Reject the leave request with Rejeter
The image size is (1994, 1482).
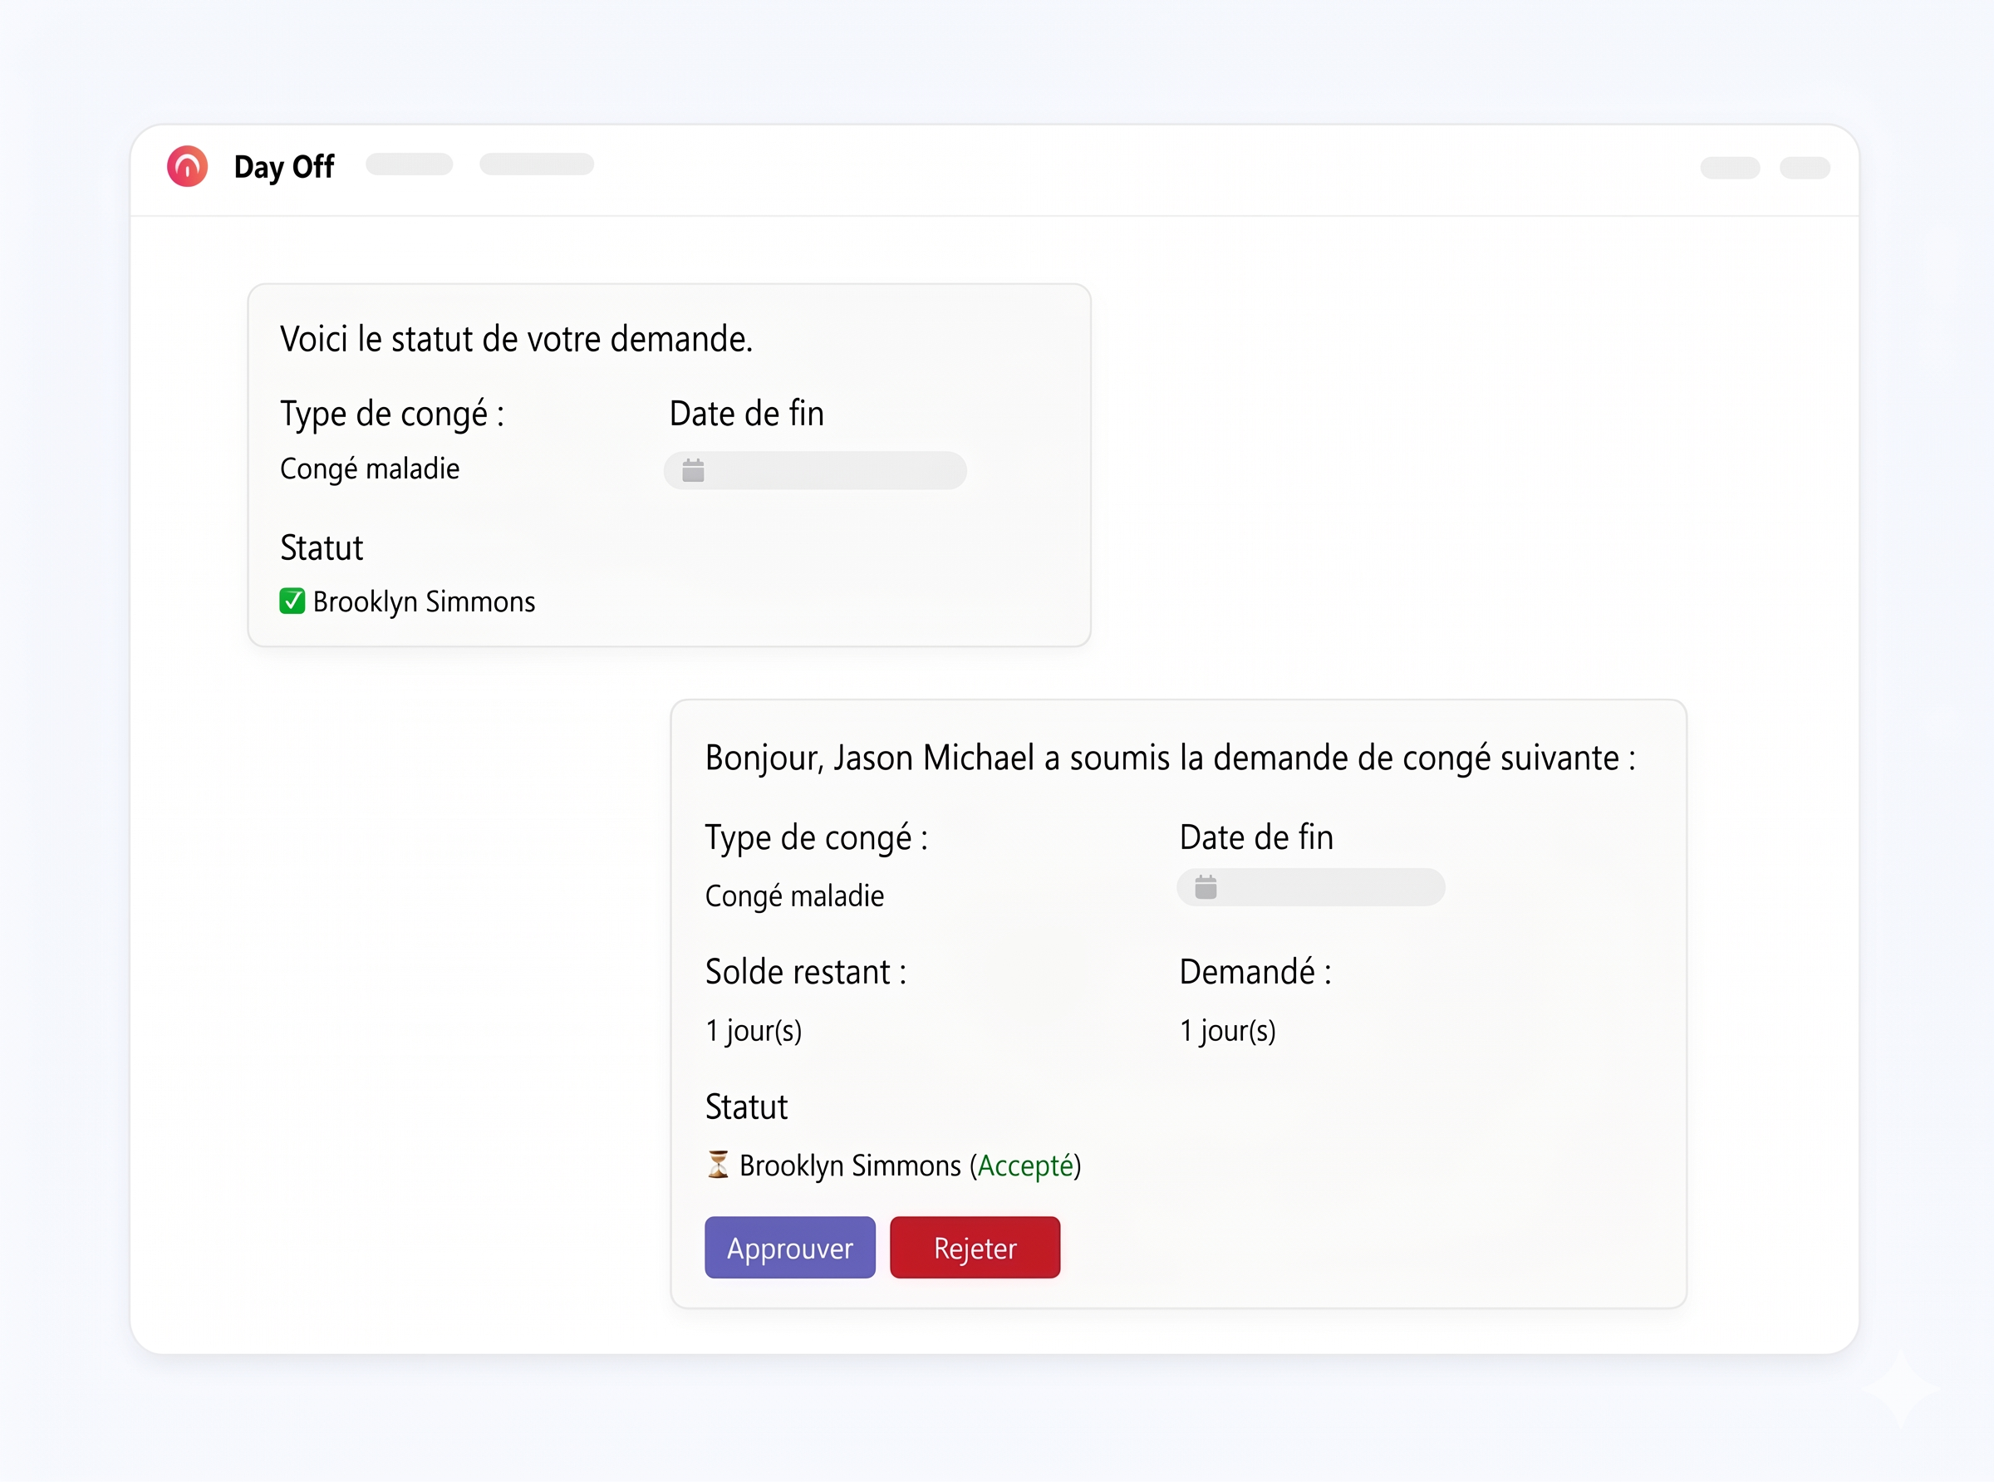(975, 1248)
